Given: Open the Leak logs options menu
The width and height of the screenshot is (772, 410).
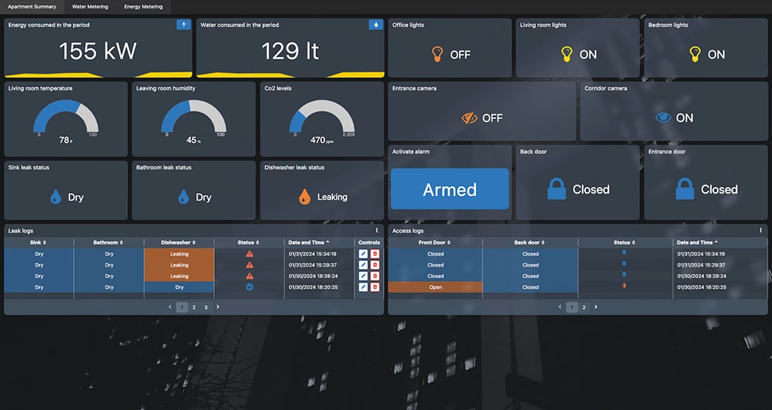Looking at the screenshot, I should point(377,231).
